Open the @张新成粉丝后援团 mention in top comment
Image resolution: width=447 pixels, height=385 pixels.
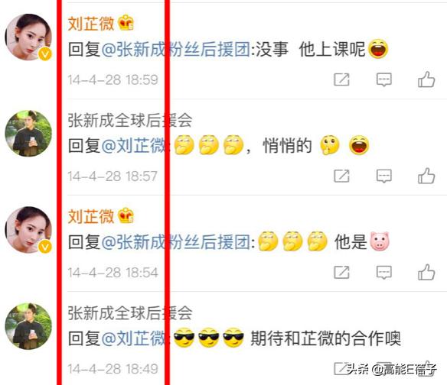click(x=176, y=49)
